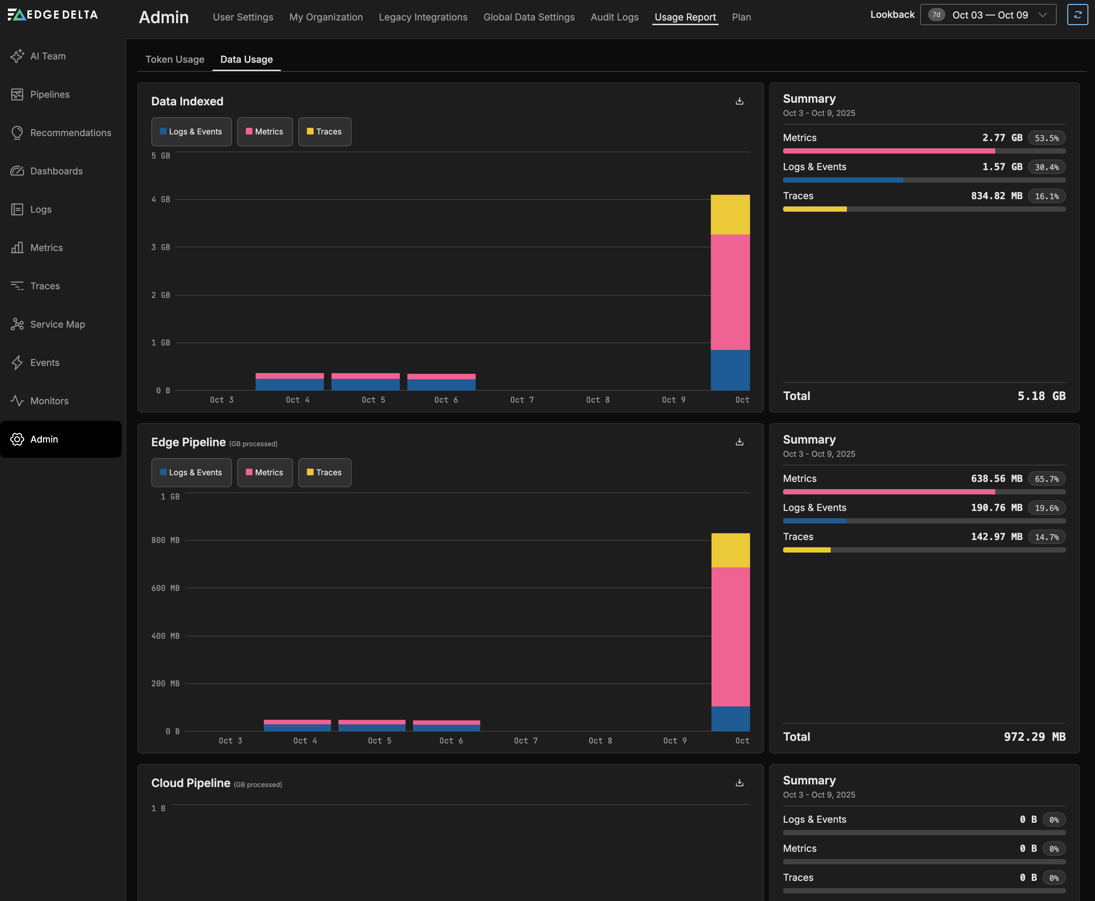Toggle Traces series in Edge Pipeline chart
This screenshot has width=1095, height=901.
click(324, 472)
